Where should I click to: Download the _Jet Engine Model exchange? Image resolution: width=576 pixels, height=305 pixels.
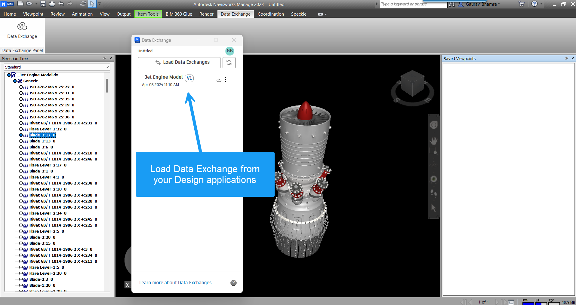[x=219, y=79]
